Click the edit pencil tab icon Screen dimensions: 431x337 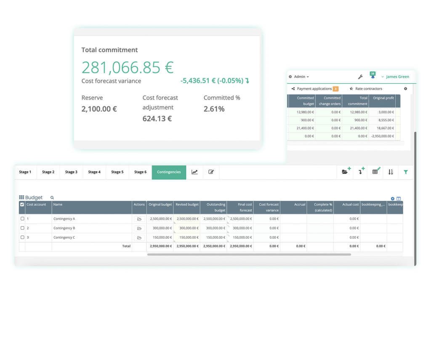pyautogui.click(x=211, y=172)
